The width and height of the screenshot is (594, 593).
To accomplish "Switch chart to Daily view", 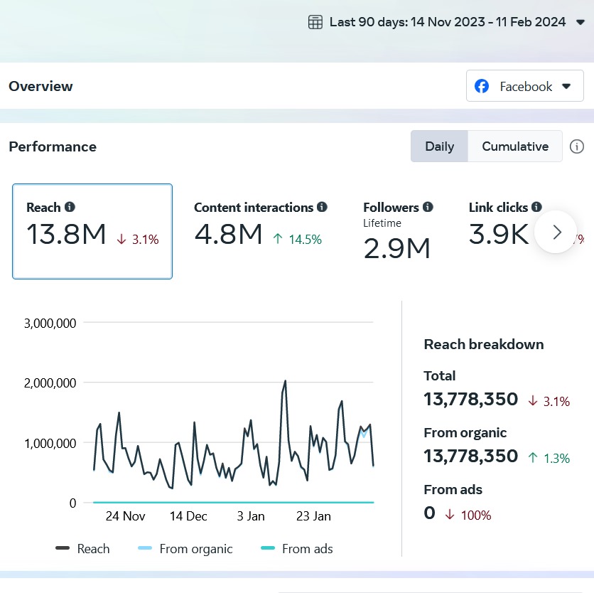I will [439, 146].
